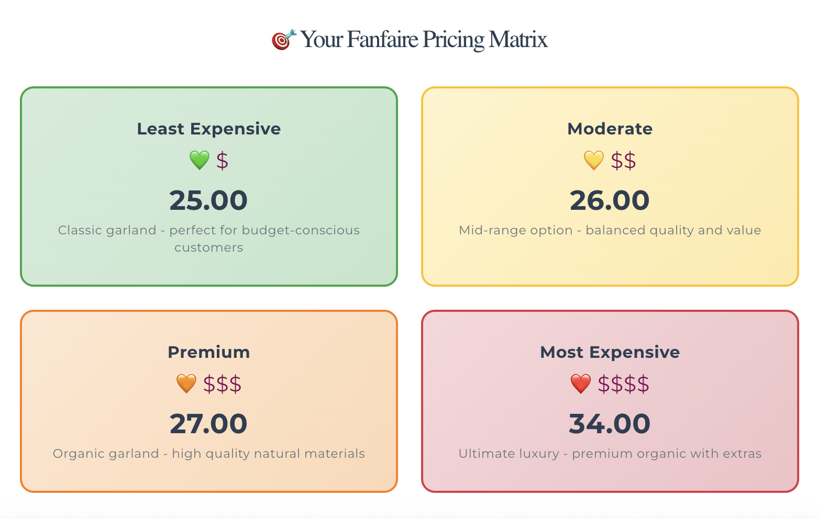This screenshot has height=519, width=817.
Task: Select the Premium card heading
Action: coord(208,352)
